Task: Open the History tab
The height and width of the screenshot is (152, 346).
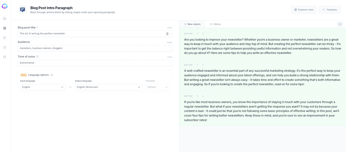Action: coord(215,24)
